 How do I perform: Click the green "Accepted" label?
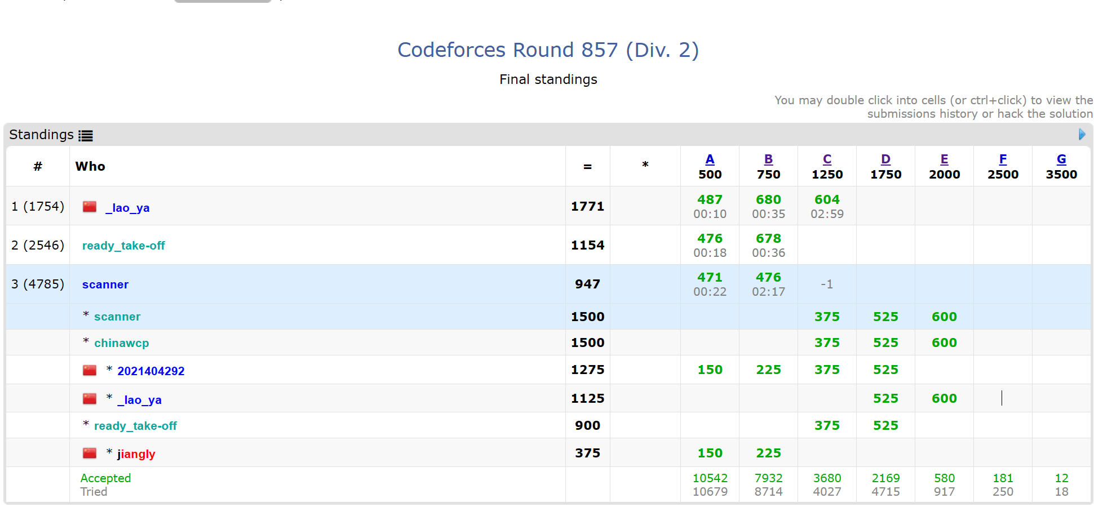click(x=105, y=478)
